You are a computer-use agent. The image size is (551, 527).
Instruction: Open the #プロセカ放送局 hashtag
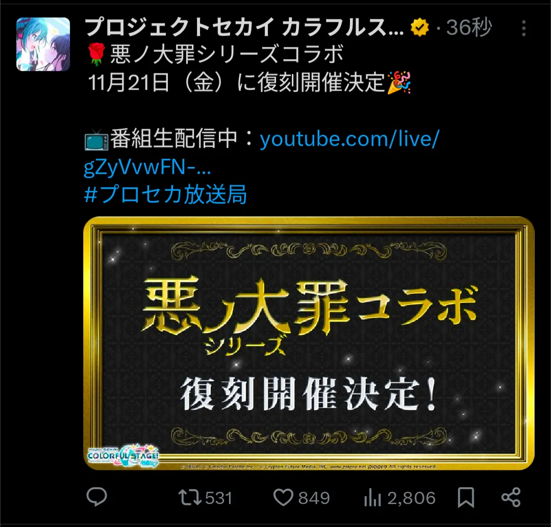click(x=165, y=194)
